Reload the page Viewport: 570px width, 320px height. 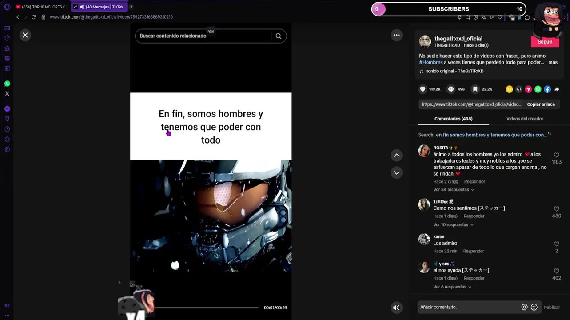(x=33, y=17)
